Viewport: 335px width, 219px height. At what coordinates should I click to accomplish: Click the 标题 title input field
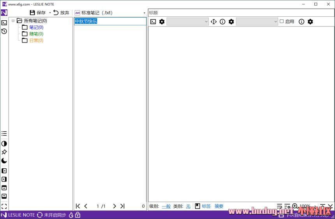click(x=241, y=13)
